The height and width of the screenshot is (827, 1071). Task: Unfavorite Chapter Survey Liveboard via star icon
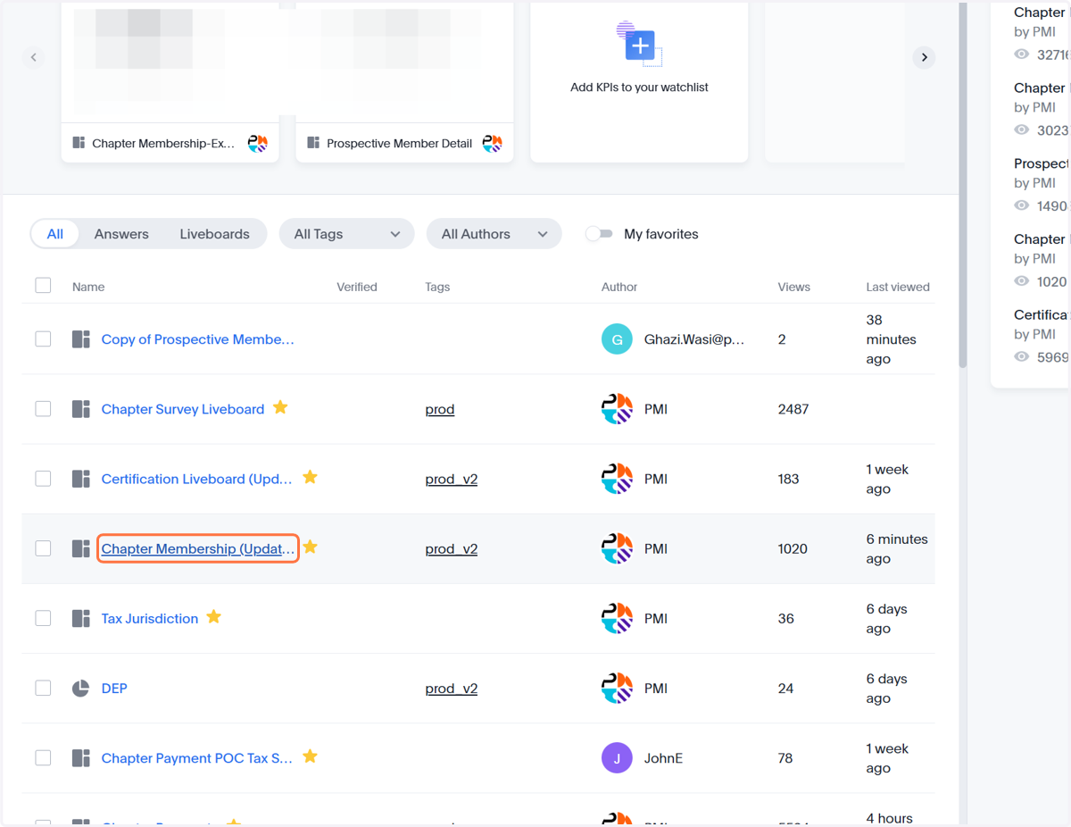point(280,408)
